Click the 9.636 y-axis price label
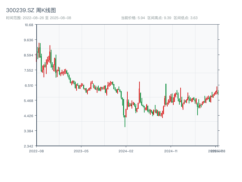 pos(29,40)
